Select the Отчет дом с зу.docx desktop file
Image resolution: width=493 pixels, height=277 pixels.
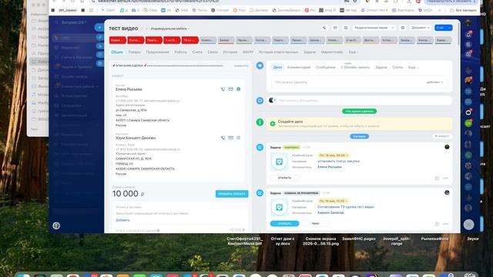click(283, 241)
